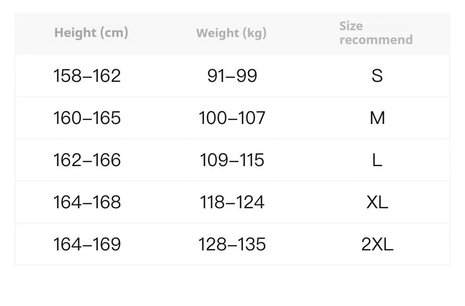Viewport: 465px width, 306px height.
Task: Choose size XL in the table
Action: click(377, 202)
